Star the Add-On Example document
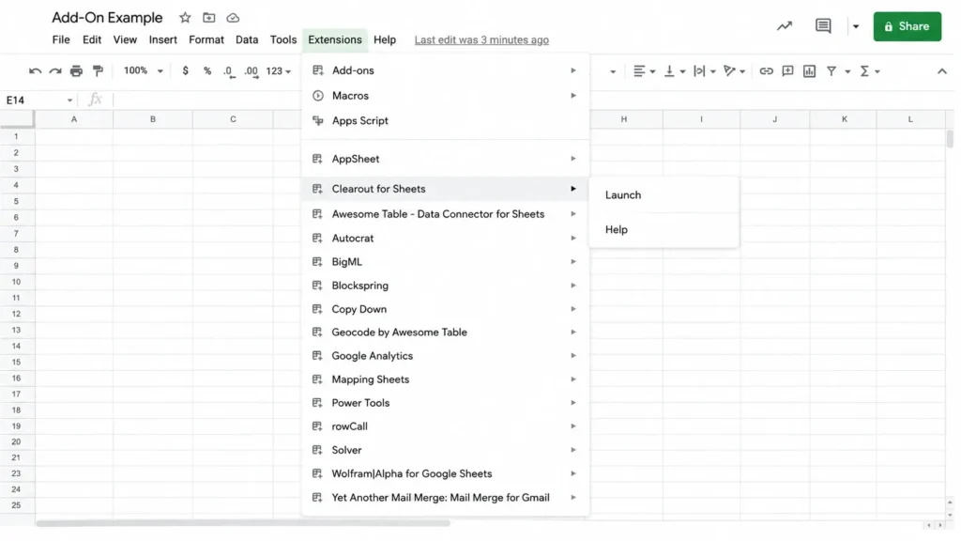961x541 pixels. pyautogui.click(x=185, y=18)
